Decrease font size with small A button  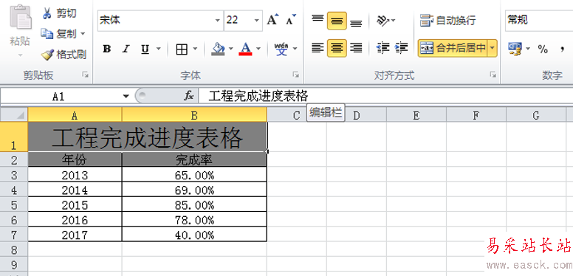click(x=291, y=20)
